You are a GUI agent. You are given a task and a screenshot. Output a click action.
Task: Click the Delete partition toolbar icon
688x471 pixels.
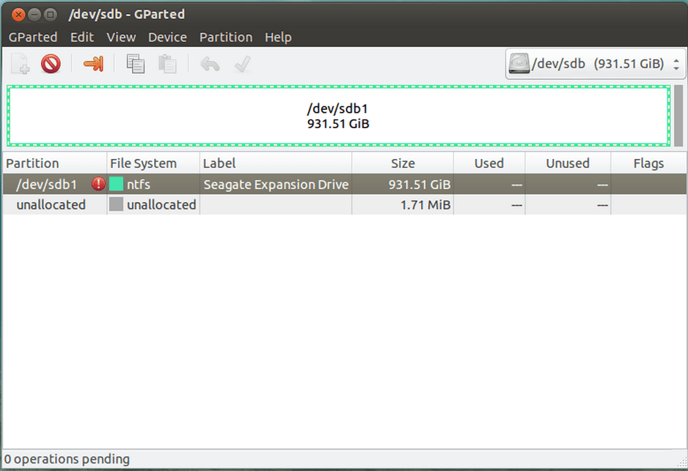tap(51, 64)
